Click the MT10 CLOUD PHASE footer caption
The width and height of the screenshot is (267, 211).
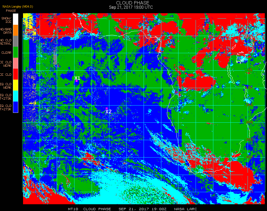(90, 209)
